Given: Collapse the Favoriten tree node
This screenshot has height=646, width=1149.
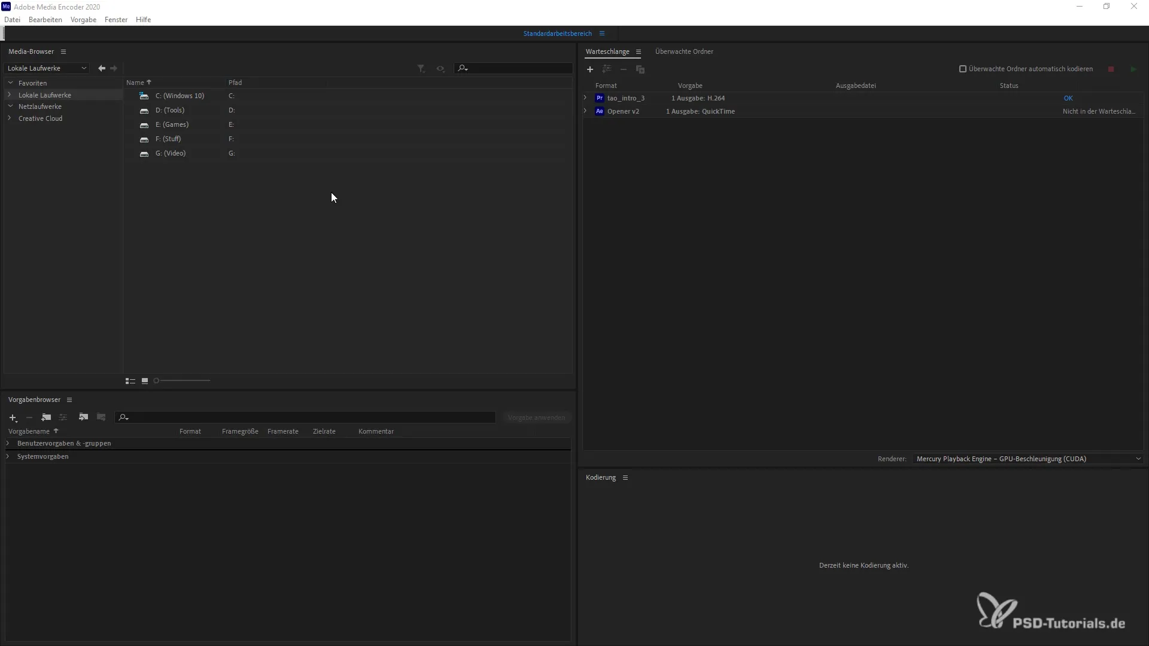Looking at the screenshot, I should pyautogui.click(x=10, y=83).
